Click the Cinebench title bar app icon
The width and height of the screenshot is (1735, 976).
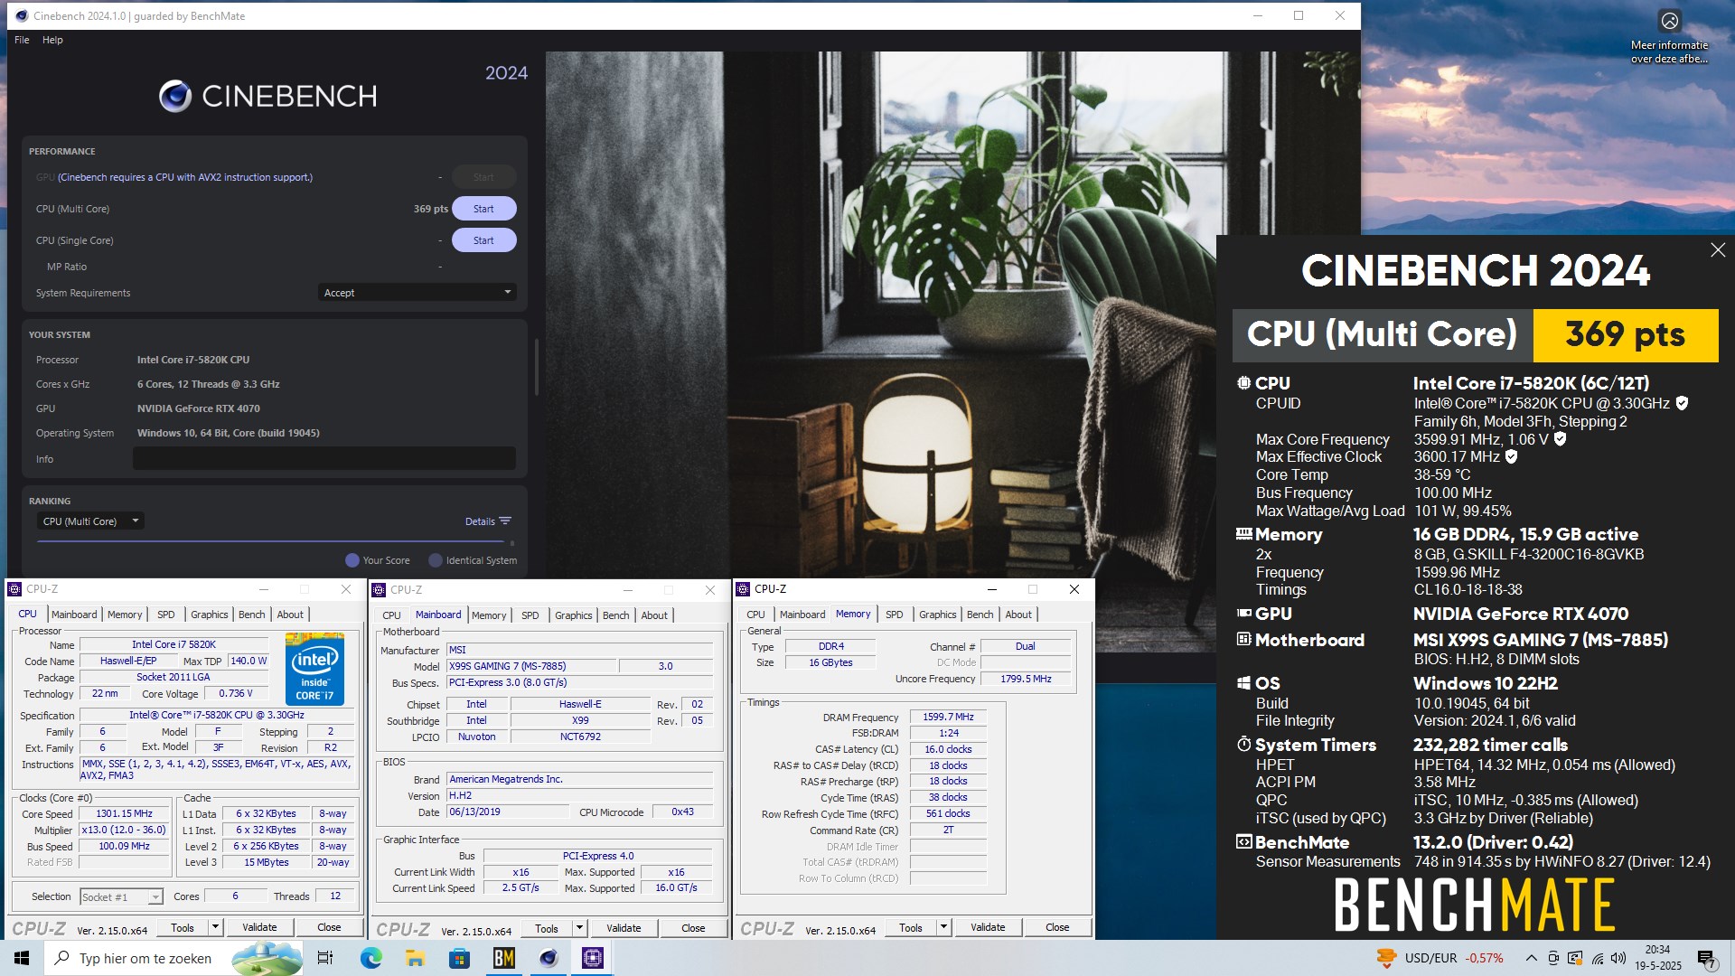[x=22, y=15]
